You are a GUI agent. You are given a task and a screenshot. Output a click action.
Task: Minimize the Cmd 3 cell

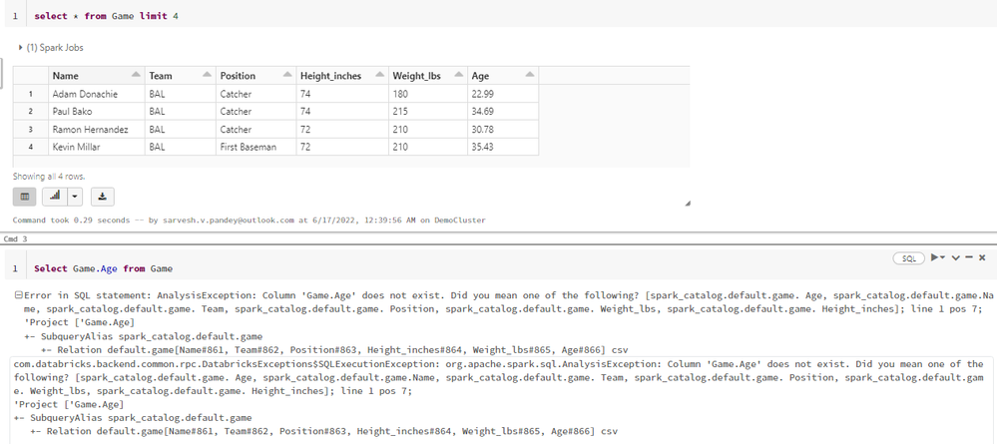click(x=967, y=257)
